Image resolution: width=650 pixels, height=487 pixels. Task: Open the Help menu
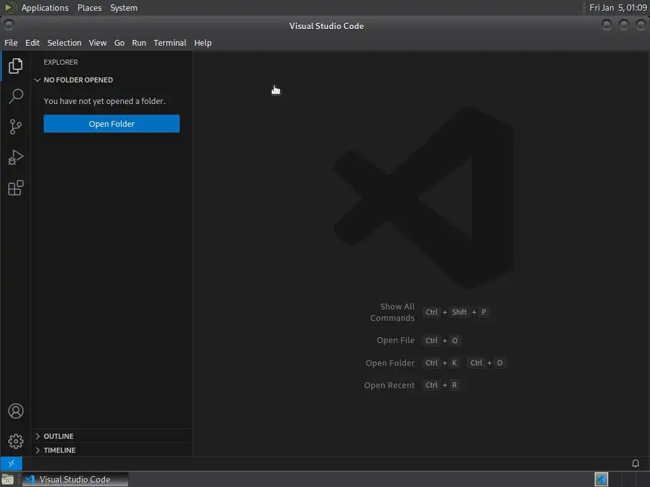202,42
